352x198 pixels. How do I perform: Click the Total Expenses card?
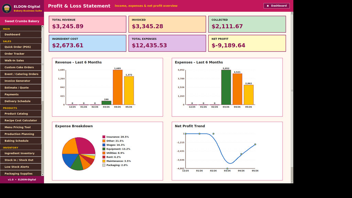pos(167,43)
